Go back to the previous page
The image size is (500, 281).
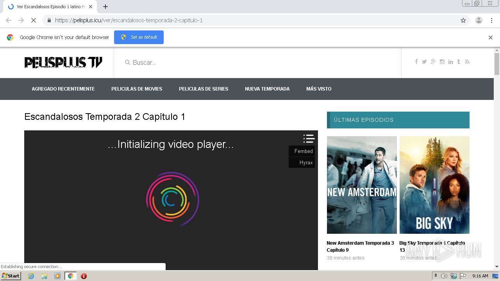pos(9,20)
